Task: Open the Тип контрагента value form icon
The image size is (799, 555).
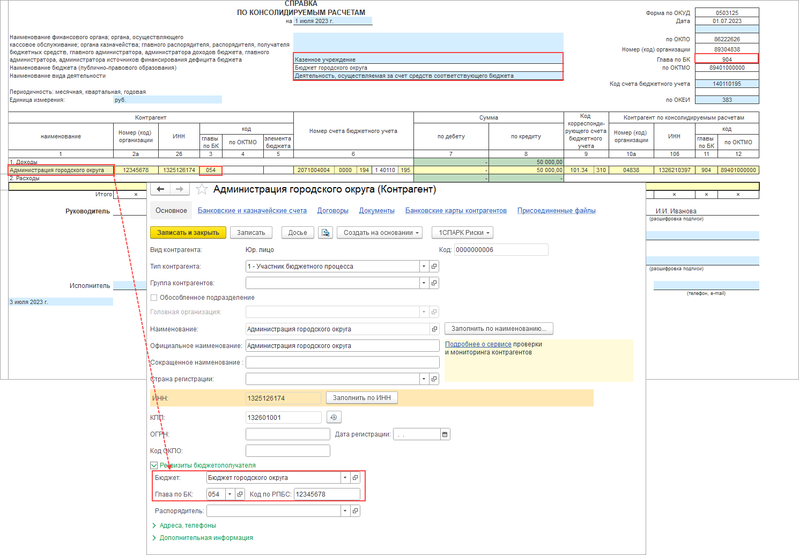Action: (x=434, y=267)
